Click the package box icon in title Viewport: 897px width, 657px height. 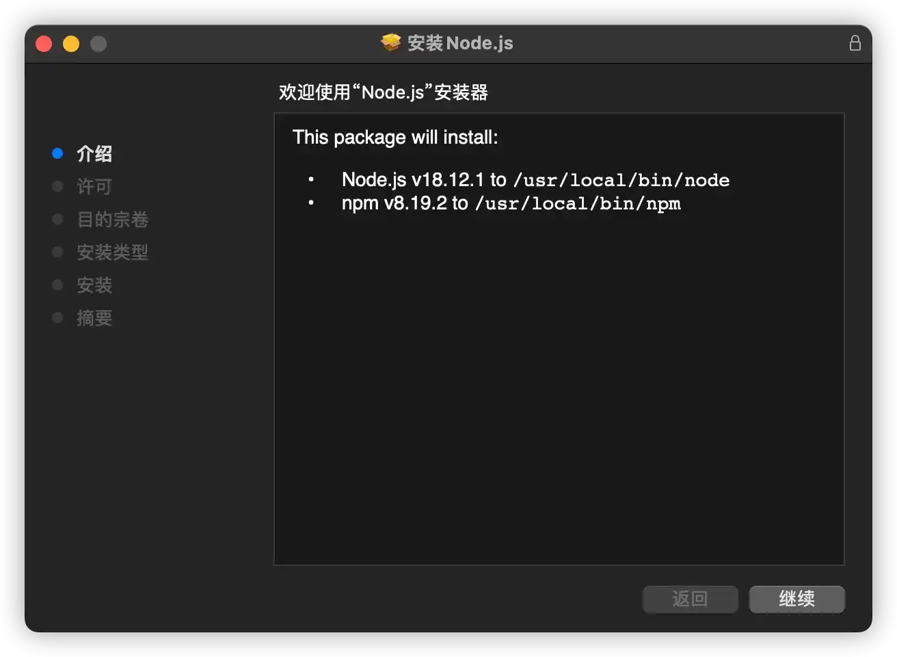pos(390,43)
